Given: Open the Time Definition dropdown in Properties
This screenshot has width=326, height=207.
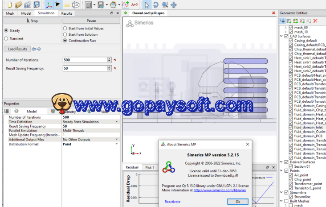Looking at the screenshot, I should [117, 121].
